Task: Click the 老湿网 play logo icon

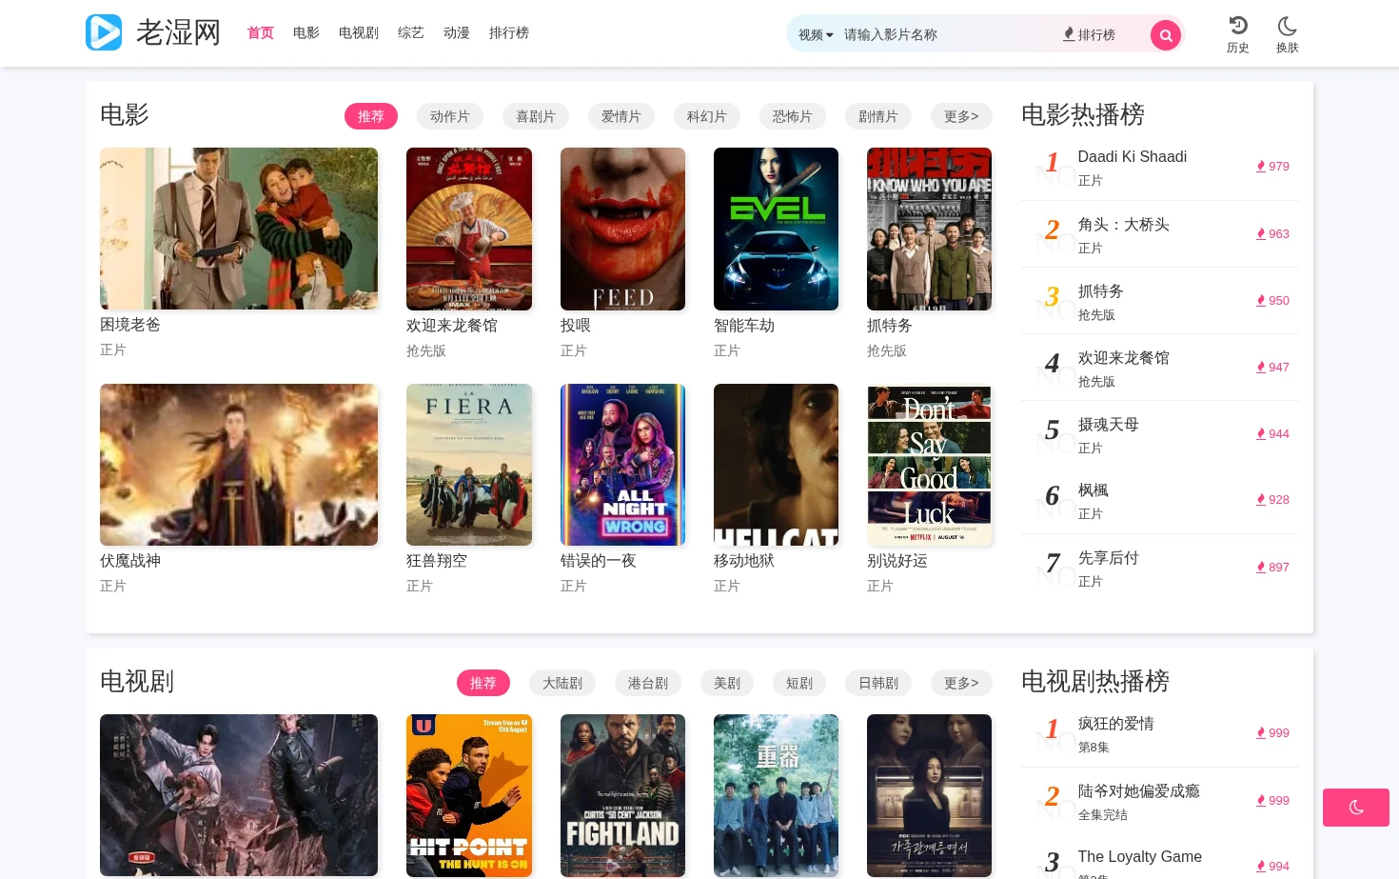Action: (x=104, y=32)
